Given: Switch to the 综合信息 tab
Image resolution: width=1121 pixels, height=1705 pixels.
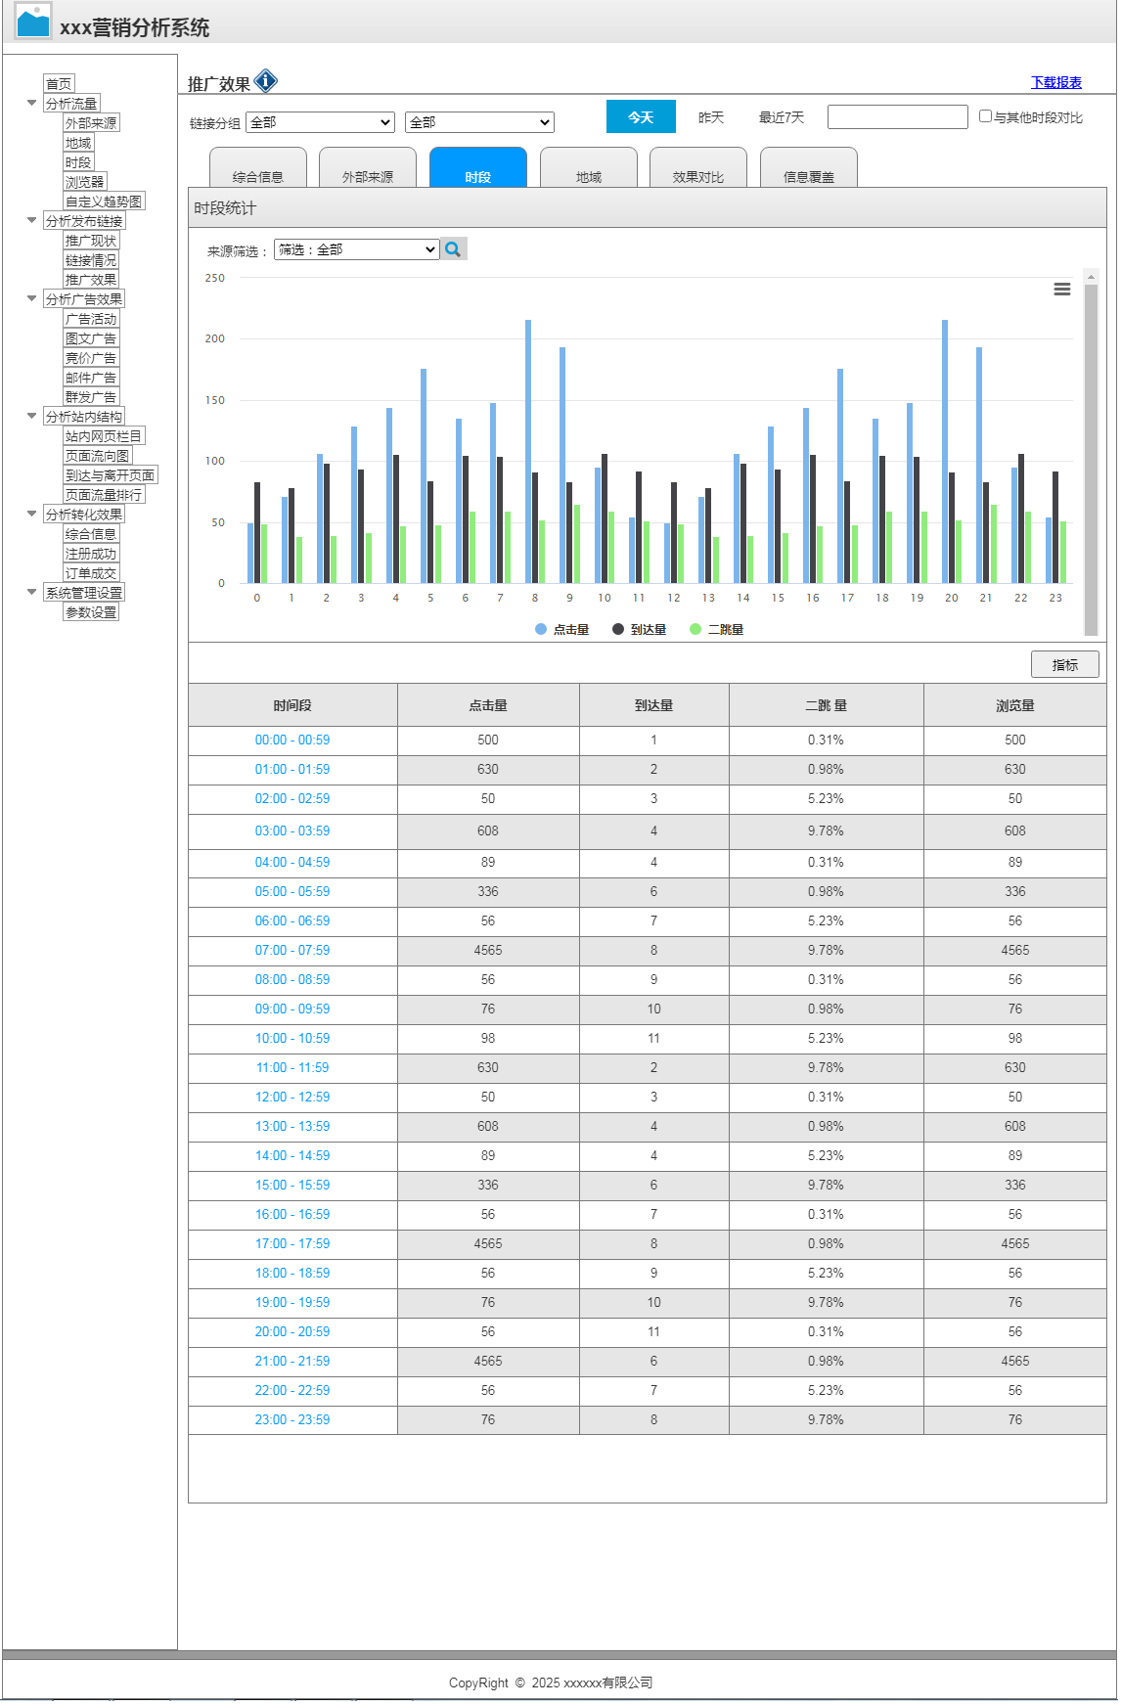Looking at the screenshot, I should [x=258, y=167].
